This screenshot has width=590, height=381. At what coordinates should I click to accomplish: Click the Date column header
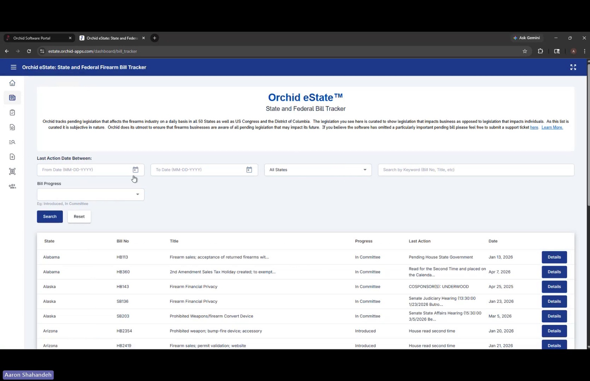[x=493, y=241]
